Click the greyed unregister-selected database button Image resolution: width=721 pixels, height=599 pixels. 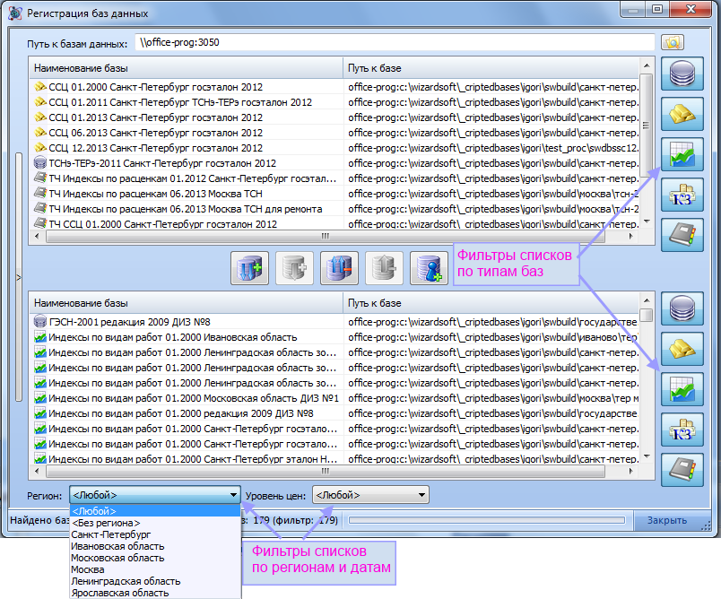(x=384, y=268)
